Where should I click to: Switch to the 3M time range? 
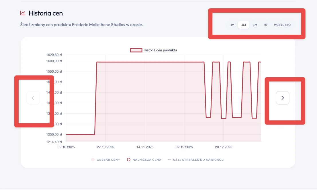(244, 25)
